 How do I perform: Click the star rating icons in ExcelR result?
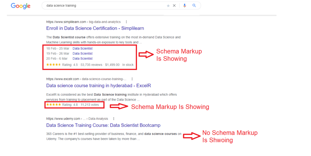(x=53, y=105)
